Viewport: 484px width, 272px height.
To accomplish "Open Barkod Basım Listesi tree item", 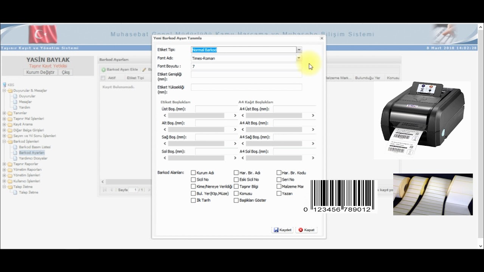I will click(35, 147).
